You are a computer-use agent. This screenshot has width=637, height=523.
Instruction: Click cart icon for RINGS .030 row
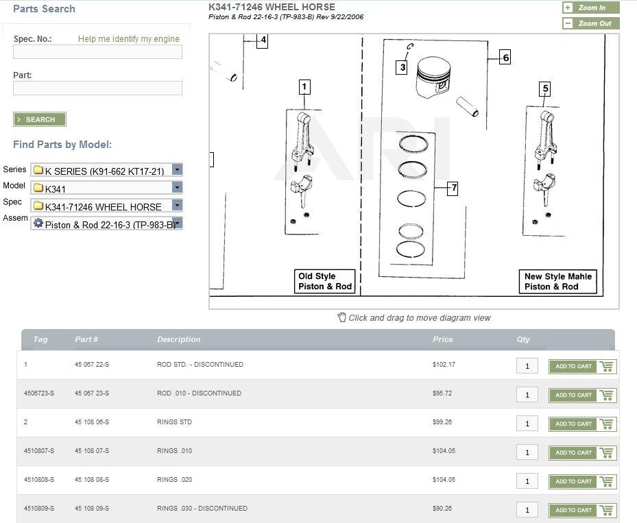607,511
